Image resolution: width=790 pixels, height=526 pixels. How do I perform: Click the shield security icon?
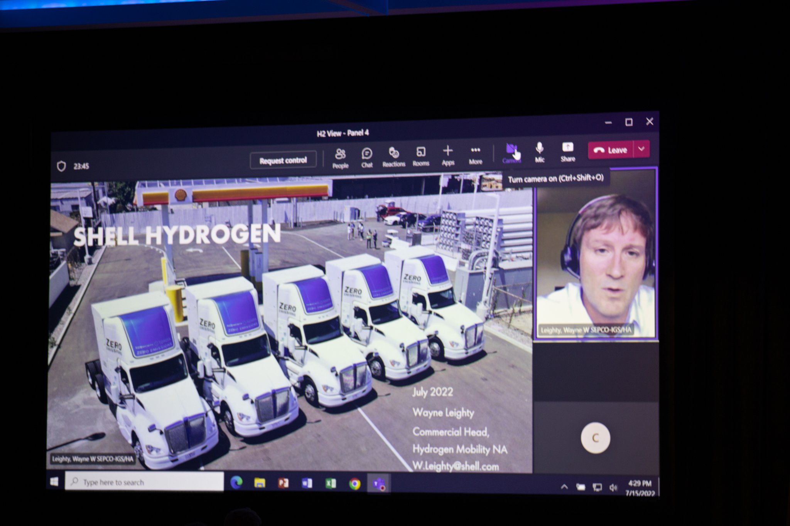61,166
